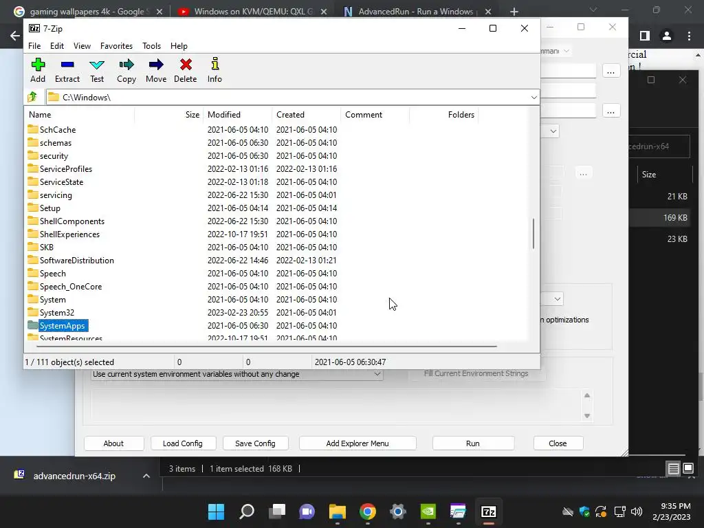
Task: Switch to Windows on KVM/QEMU YouTube tab
Action: point(253,12)
